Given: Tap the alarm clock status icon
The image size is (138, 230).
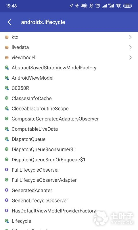Looking at the screenshot, I should pos(98,6).
